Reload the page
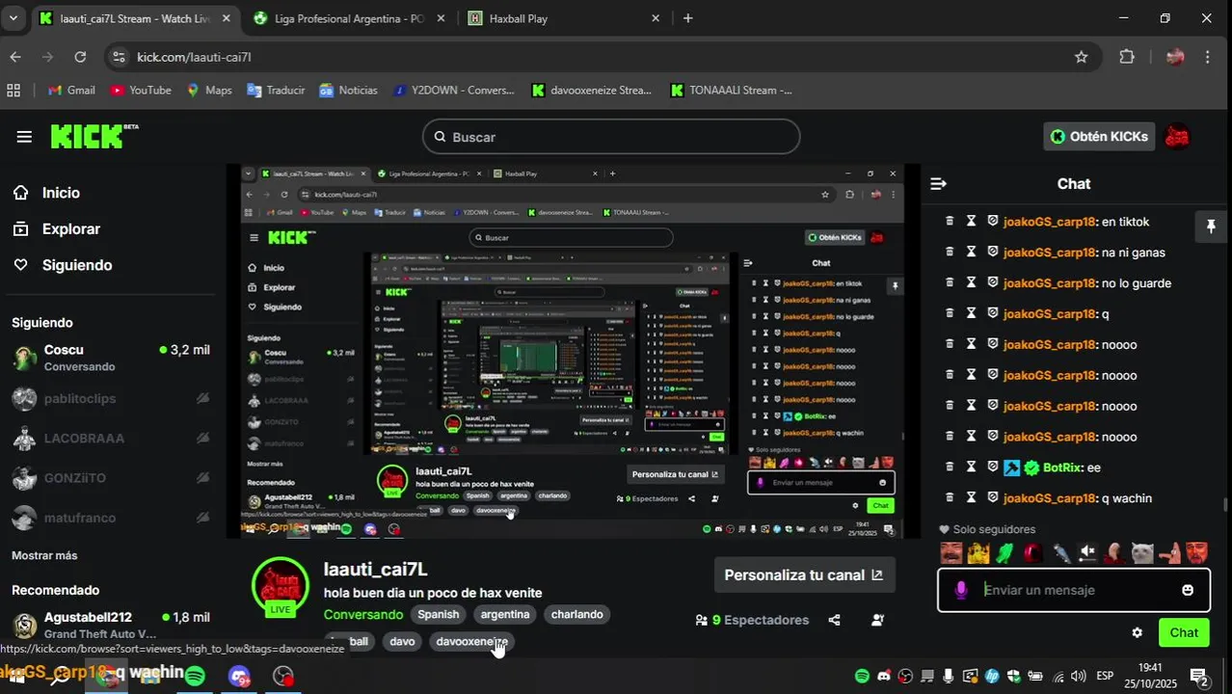Viewport: 1232px width, 694px height. tap(80, 57)
